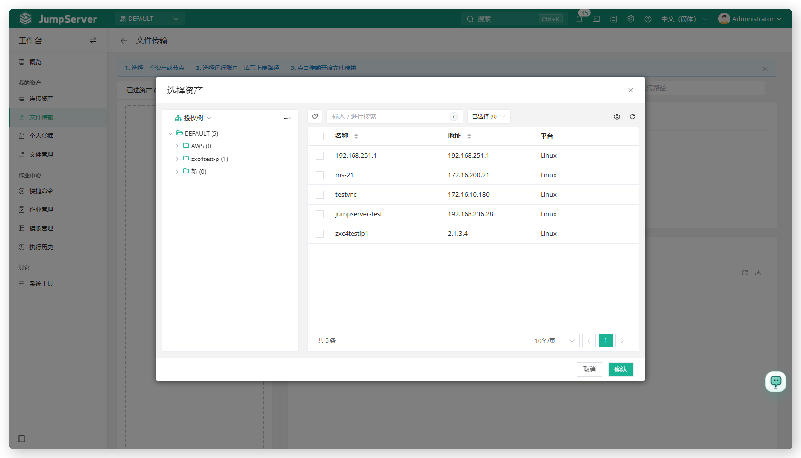Open the 中文 (简体) language dropdown
This screenshot has height=458, width=801.
[684, 19]
